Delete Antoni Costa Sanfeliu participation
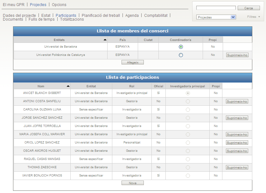Image resolution: width=266 pixels, height=193 pixels. pyautogui.click(x=237, y=101)
